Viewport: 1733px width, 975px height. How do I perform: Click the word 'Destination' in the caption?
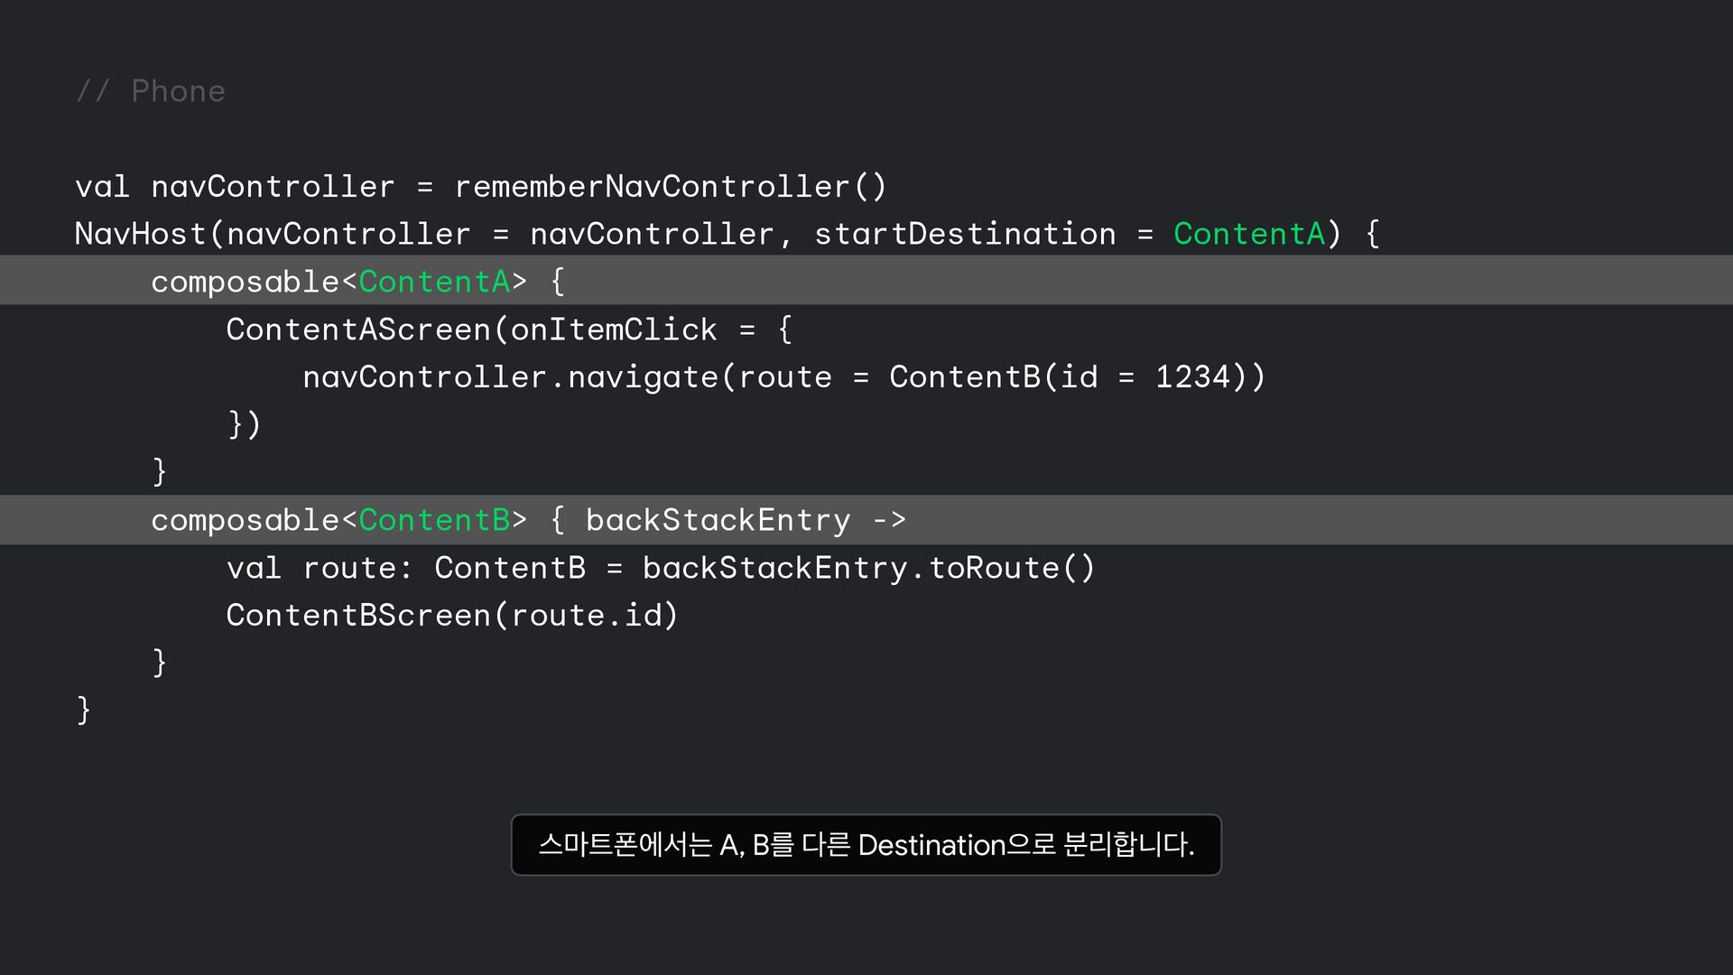(931, 845)
